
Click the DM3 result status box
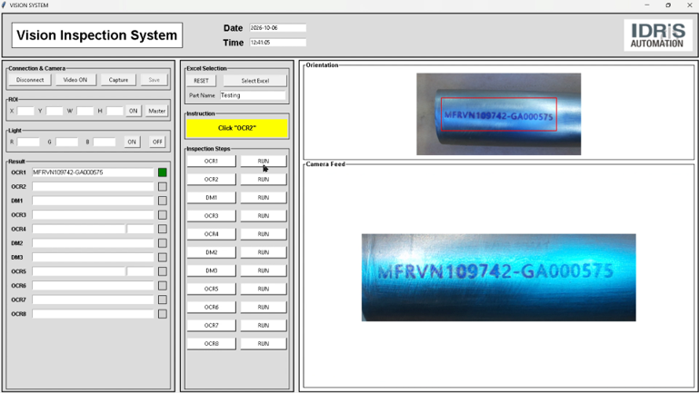[x=163, y=257]
